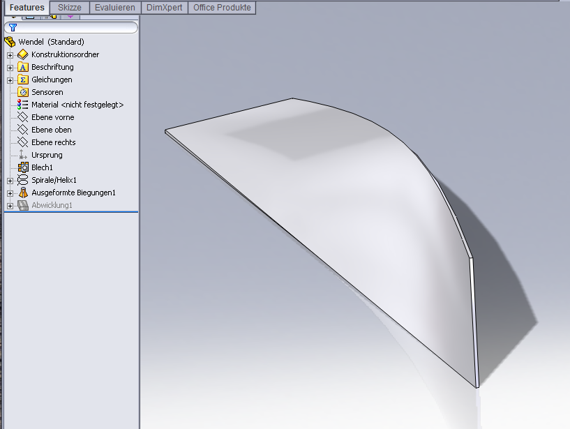This screenshot has height=429, width=570.
Task: Click the Abwicklung1 flat pattern icon
Action: click(x=23, y=205)
